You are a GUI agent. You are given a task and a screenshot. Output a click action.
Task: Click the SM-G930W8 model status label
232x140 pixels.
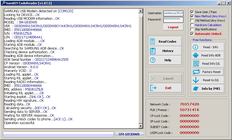tap(129, 134)
